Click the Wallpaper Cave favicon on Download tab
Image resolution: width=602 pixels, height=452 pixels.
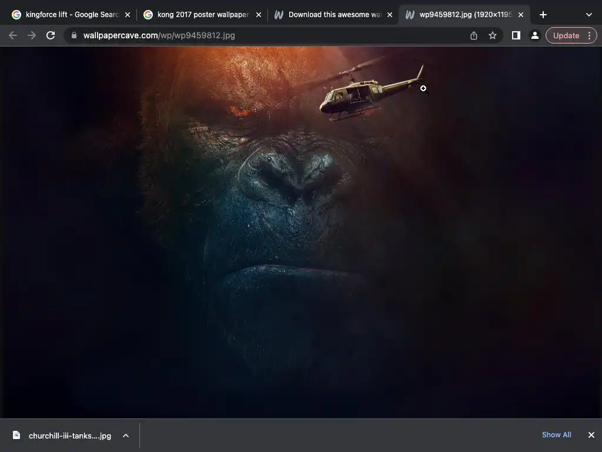pos(279,15)
